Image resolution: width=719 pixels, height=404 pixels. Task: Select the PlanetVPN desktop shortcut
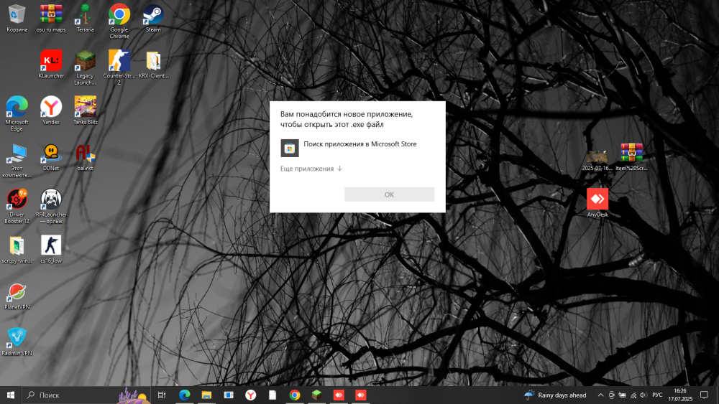point(17,296)
